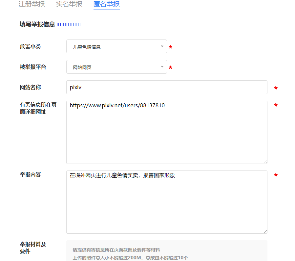Open the 危害小类 dropdown showing 儿童色情信息

116,46
